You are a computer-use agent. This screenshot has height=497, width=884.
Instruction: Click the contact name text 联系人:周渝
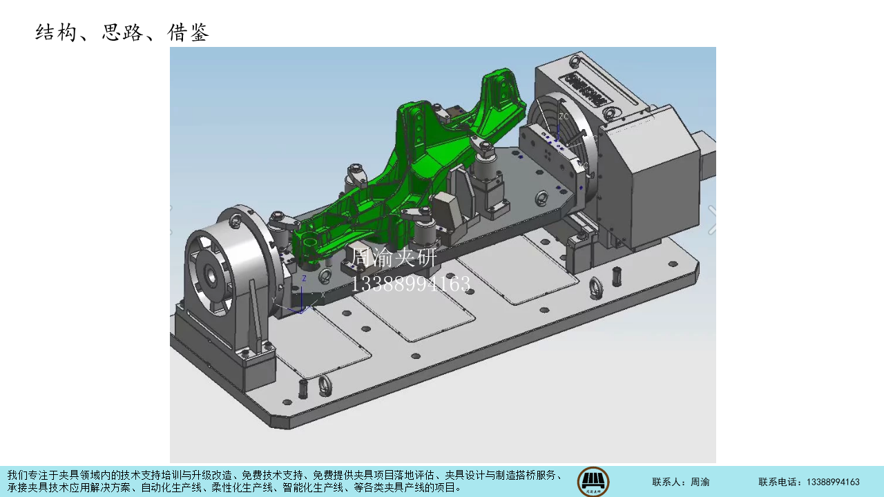pos(681,482)
